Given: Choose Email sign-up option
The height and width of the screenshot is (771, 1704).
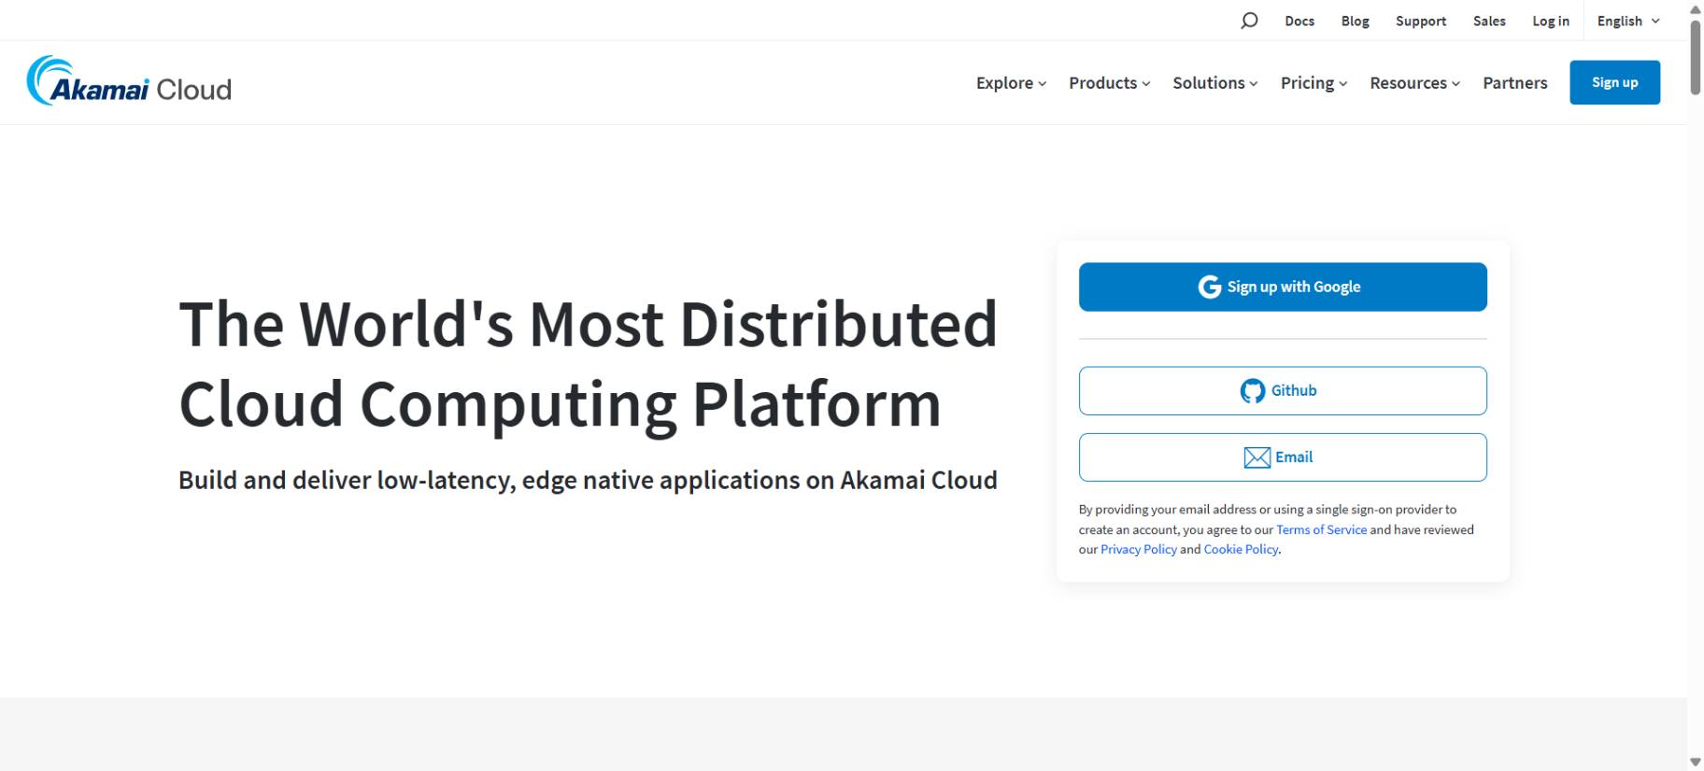Looking at the screenshot, I should [x=1283, y=457].
